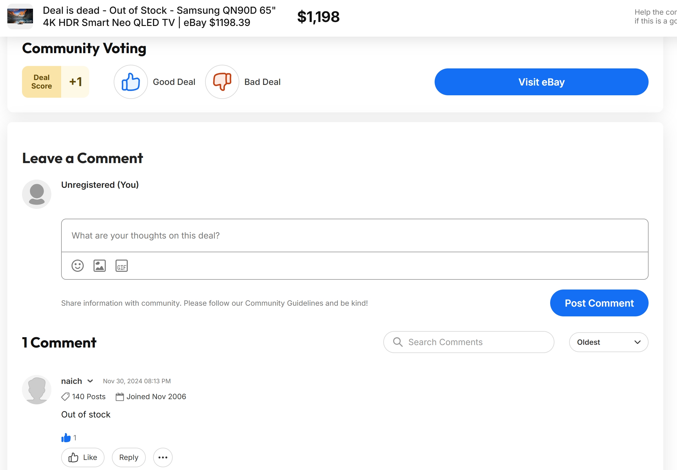677x470 pixels.
Task: Expand the naich username dropdown arrow
Action: (90, 381)
